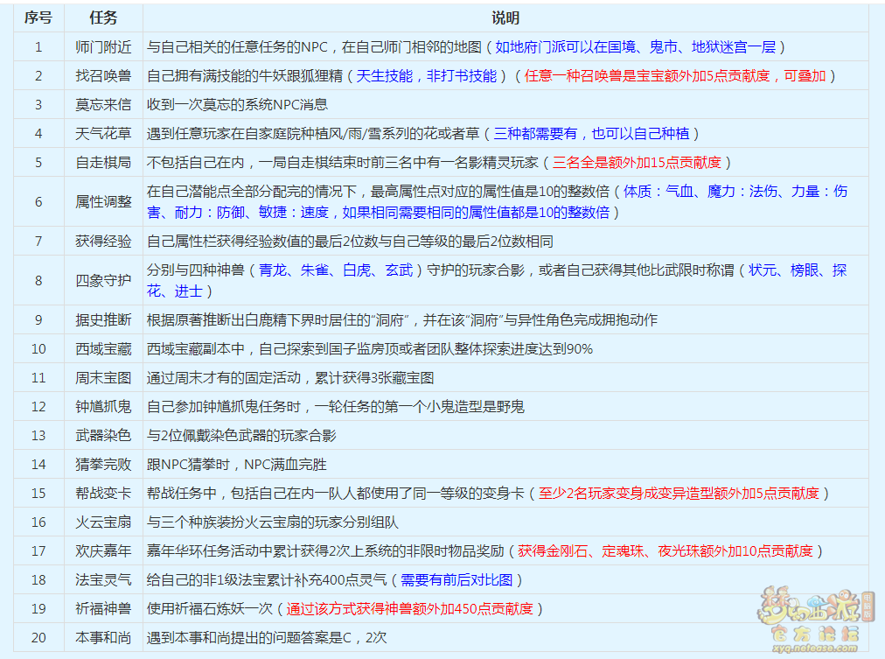Select the task name 找召唤兽

103,75
